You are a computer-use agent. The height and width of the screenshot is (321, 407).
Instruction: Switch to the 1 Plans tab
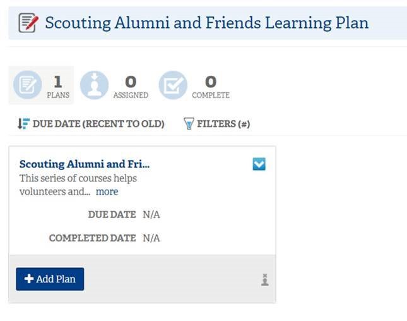(41, 85)
